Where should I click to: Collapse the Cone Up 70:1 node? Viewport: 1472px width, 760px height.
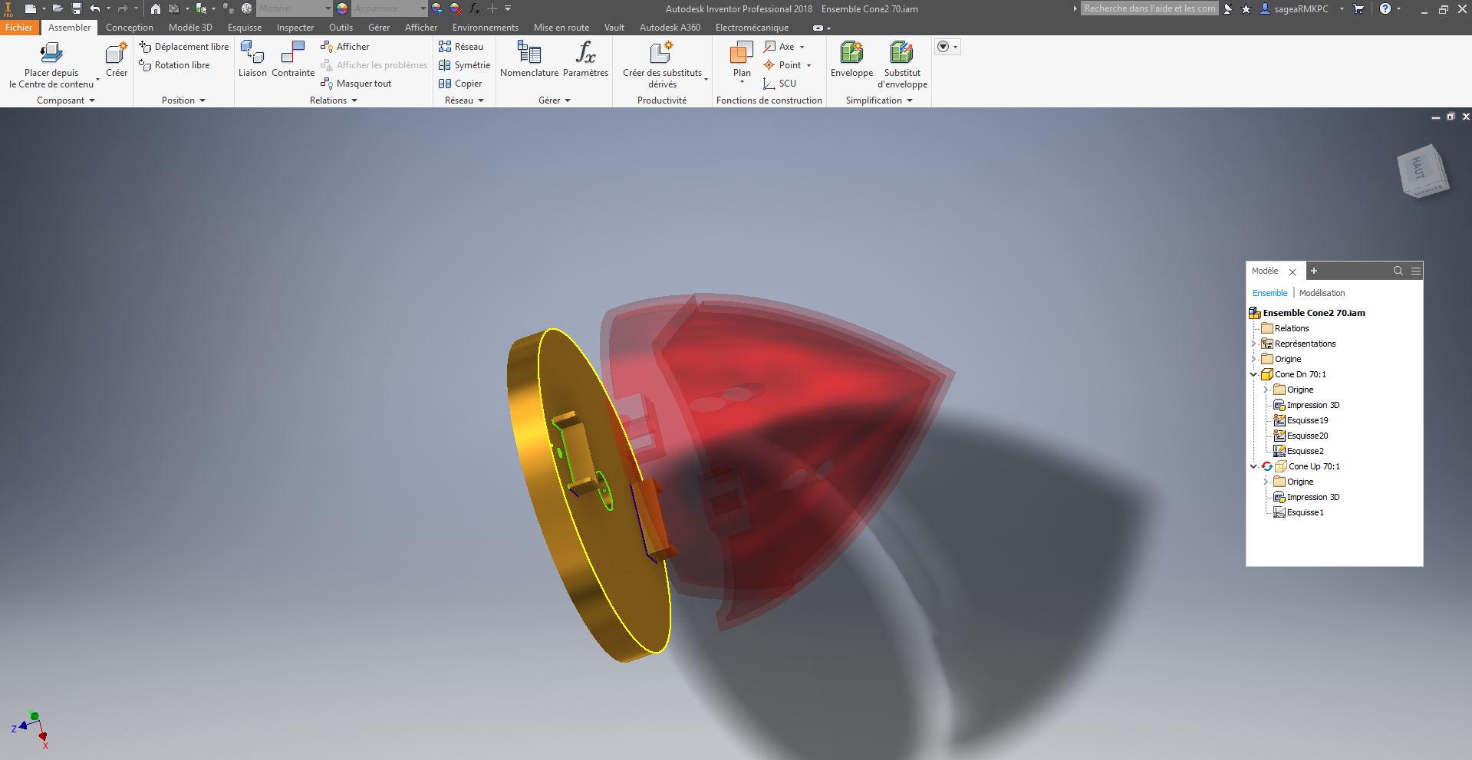pyautogui.click(x=1255, y=466)
